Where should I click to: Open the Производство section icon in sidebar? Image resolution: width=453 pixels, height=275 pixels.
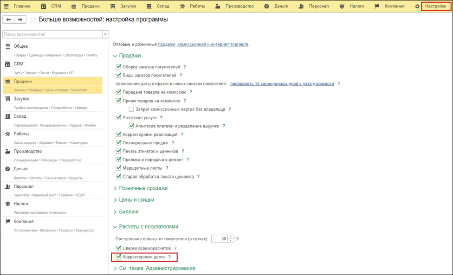pyautogui.click(x=8, y=151)
